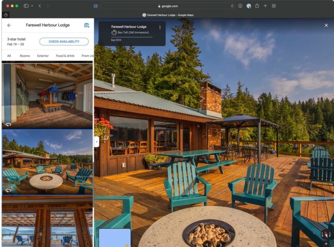
Task: Click the Farewell Harbour Lodge title on the photo card
Action: [129, 27]
